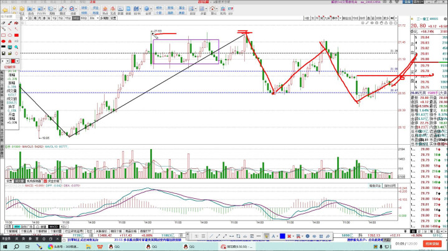448x251 pixels.
Task: Click the 多周期 multi-period button
Action: click(103, 18)
